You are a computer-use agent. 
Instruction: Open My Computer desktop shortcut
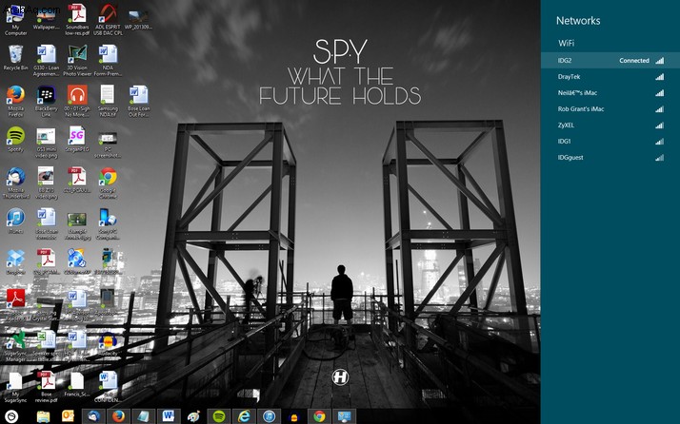tap(15, 20)
